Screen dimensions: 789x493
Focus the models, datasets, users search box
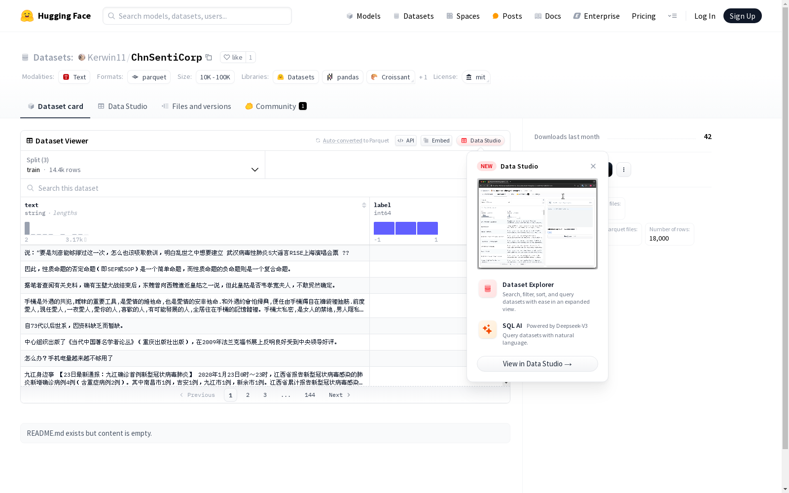197,16
